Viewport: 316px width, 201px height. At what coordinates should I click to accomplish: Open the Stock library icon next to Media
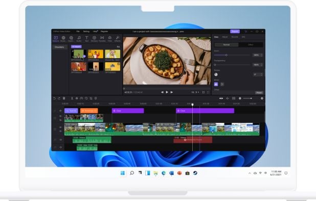tap(63, 39)
